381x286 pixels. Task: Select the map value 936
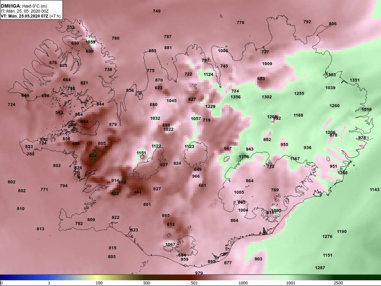(307, 148)
